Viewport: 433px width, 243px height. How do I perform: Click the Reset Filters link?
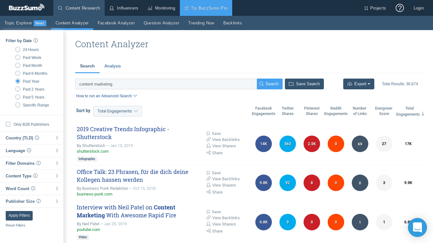pyautogui.click(x=16, y=225)
